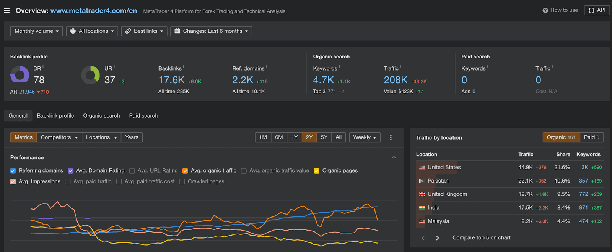This screenshot has height=252, width=612.
Task: Collapse the Performance section chevron
Action: [x=394, y=157]
